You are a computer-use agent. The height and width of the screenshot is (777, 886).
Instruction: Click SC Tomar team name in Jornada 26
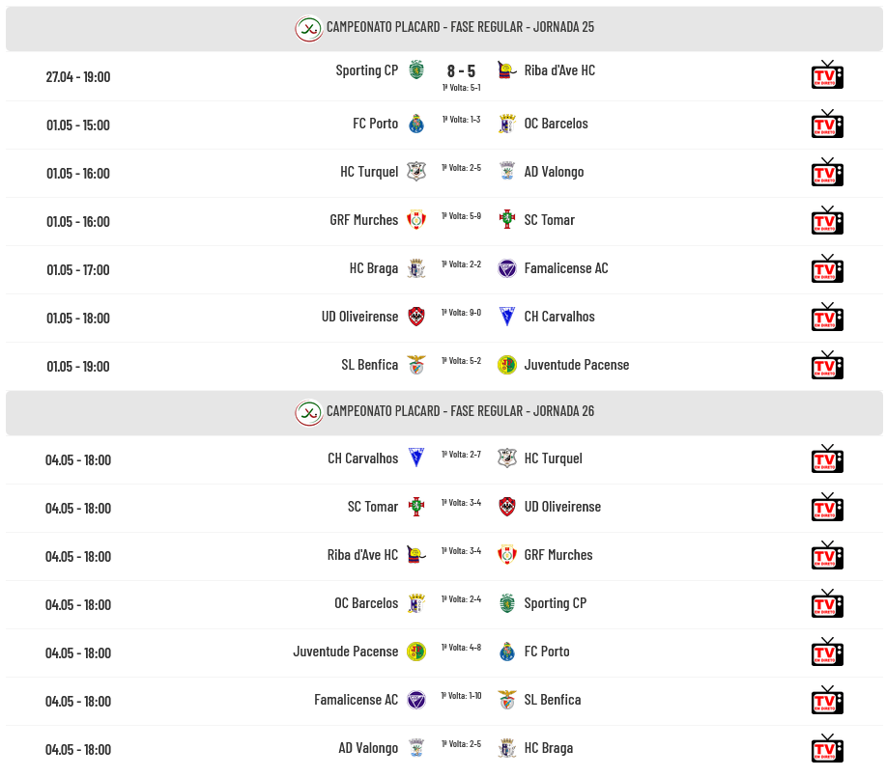point(373,507)
